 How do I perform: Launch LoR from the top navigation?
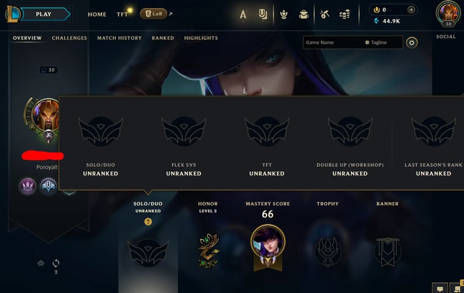pyautogui.click(x=153, y=13)
